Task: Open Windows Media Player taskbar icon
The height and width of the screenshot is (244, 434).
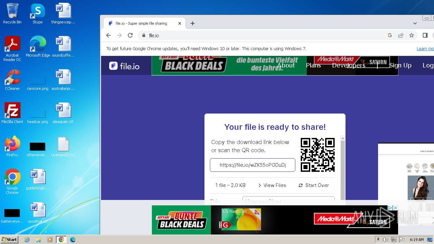Action: [x=50, y=240]
